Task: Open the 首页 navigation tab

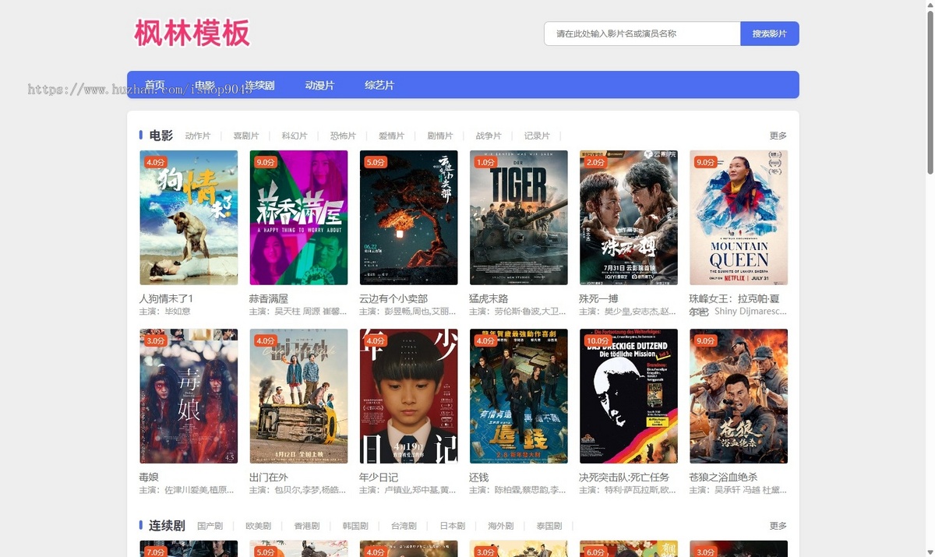Action: (155, 85)
